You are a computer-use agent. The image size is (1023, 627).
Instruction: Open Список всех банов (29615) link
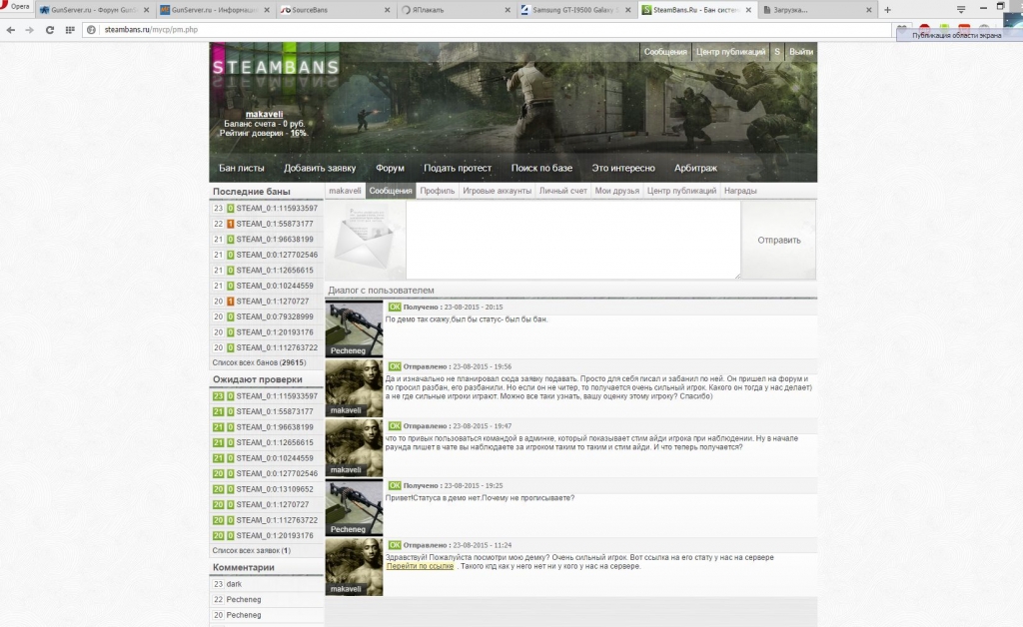pos(259,363)
